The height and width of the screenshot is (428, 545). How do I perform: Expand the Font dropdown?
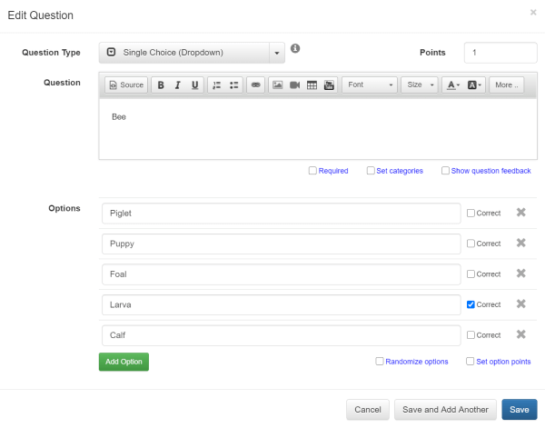(x=370, y=85)
